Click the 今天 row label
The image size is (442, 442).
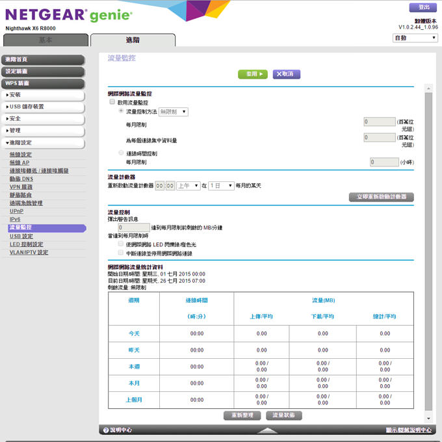pyautogui.click(x=134, y=333)
